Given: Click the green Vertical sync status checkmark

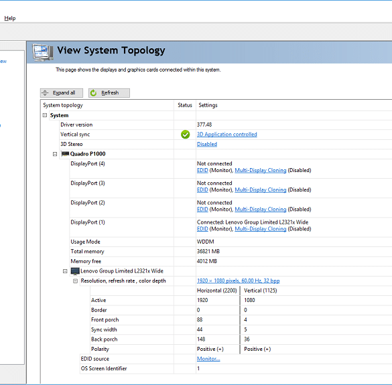Looking at the screenshot, I should (x=185, y=135).
